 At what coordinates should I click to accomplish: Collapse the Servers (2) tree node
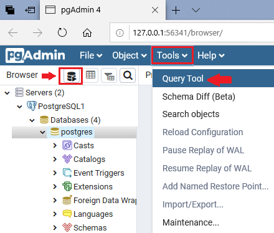tap(7, 93)
